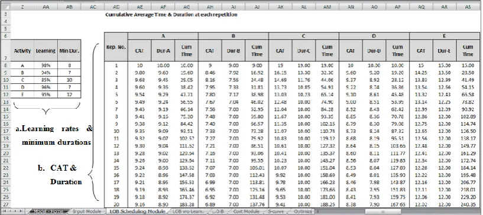Go to the previous sheet using navigation arrow
483x215 pixels.
(x=10, y=211)
